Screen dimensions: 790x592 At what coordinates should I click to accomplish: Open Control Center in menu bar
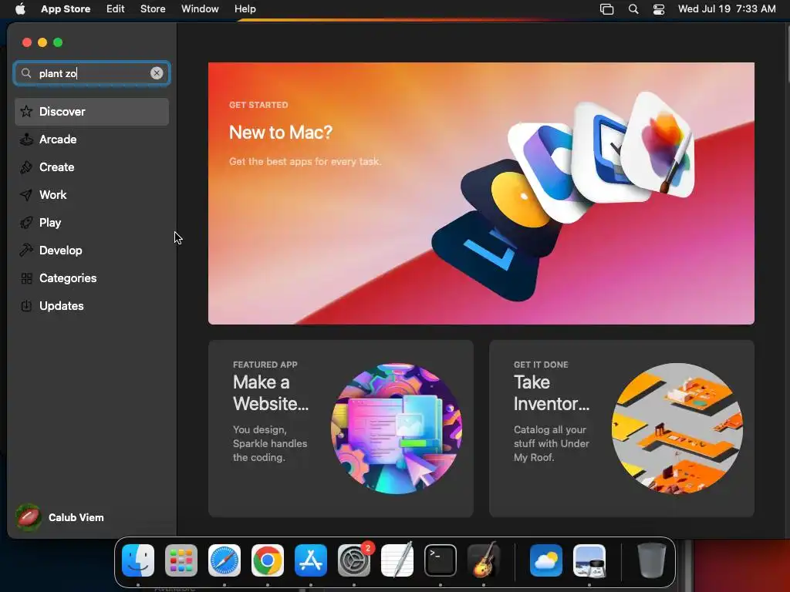point(659,9)
